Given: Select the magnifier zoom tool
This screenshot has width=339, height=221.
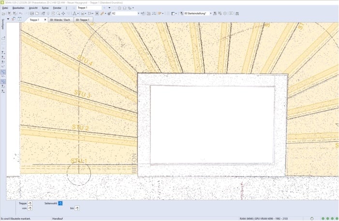Looking at the screenshot, I should (x=59, y=14).
